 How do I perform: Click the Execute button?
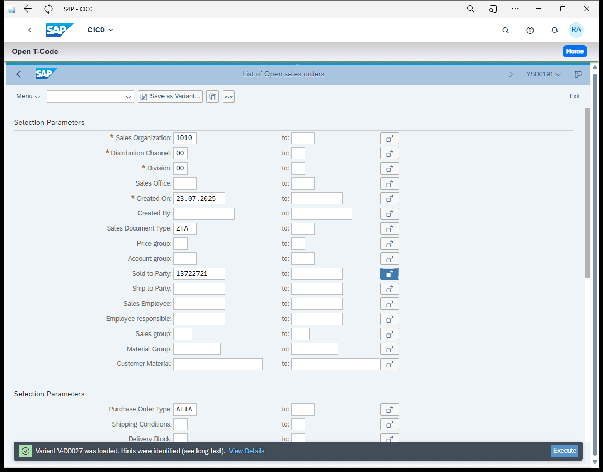(564, 451)
